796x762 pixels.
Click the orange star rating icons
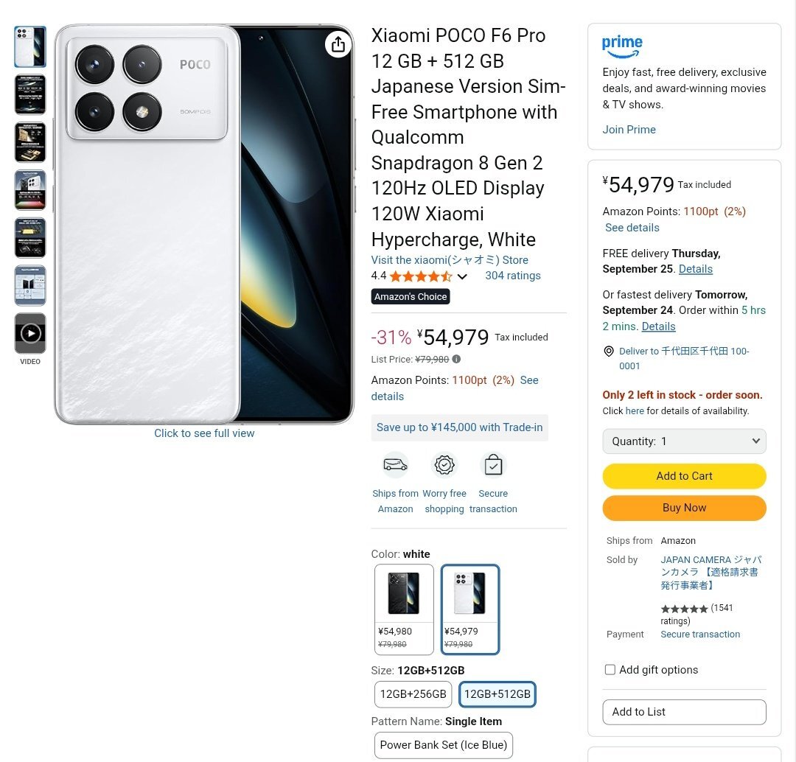tap(420, 276)
